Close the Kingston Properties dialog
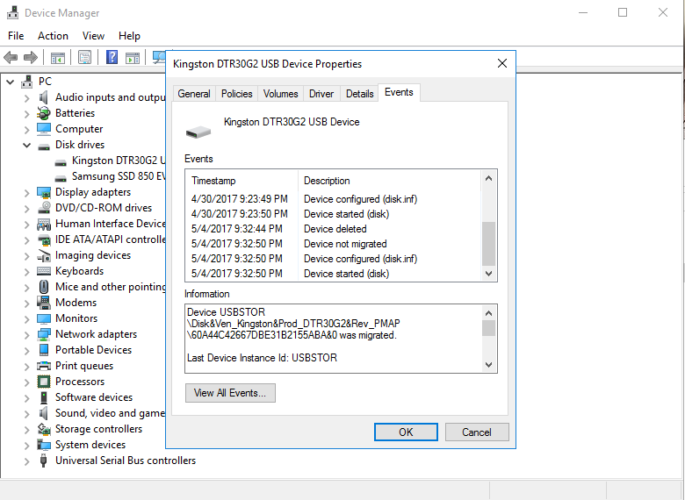 pos(502,63)
